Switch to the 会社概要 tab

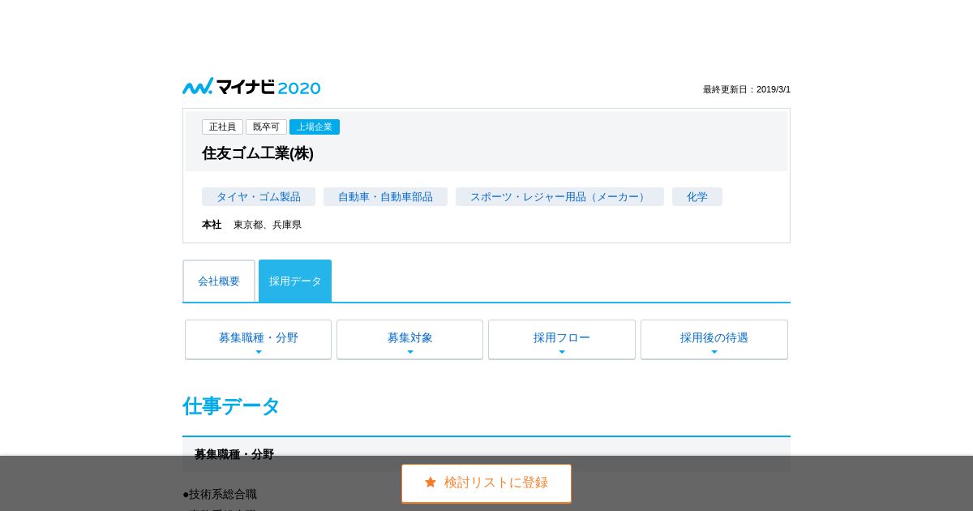click(219, 281)
